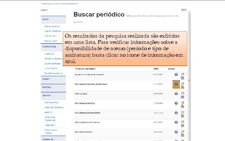The width and height of the screenshot is (225, 141).
Task: Click grey round icon for ACS chemical biology
Action: point(182,107)
